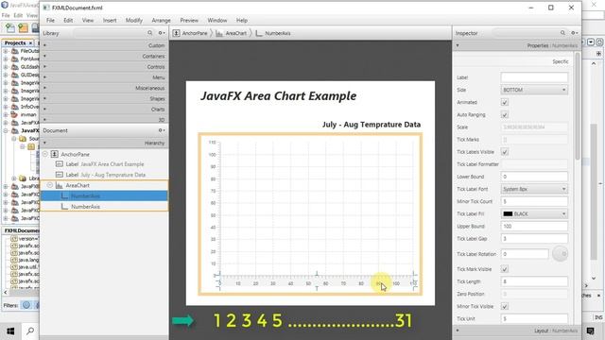Select the second NumberAxis row in Hierarchy
Viewport: 605px width, 340px height.
[104, 207]
